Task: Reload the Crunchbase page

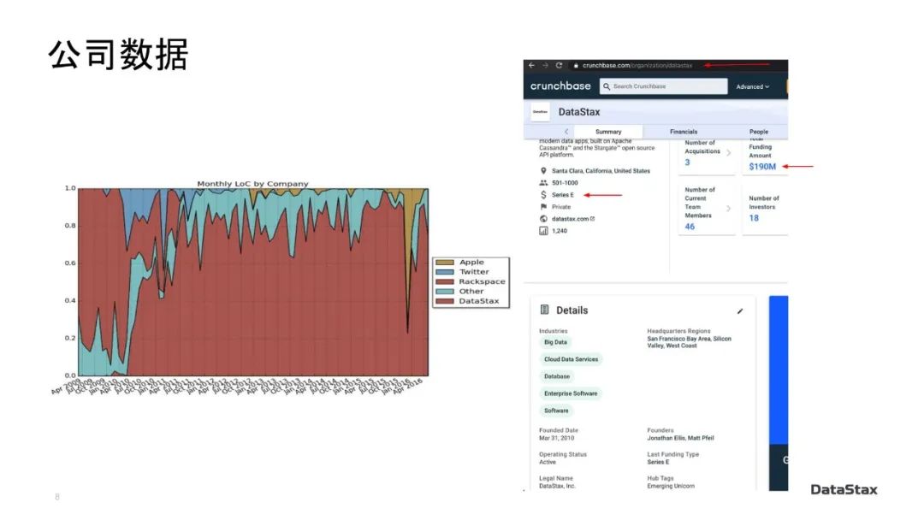Action: [x=559, y=65]
